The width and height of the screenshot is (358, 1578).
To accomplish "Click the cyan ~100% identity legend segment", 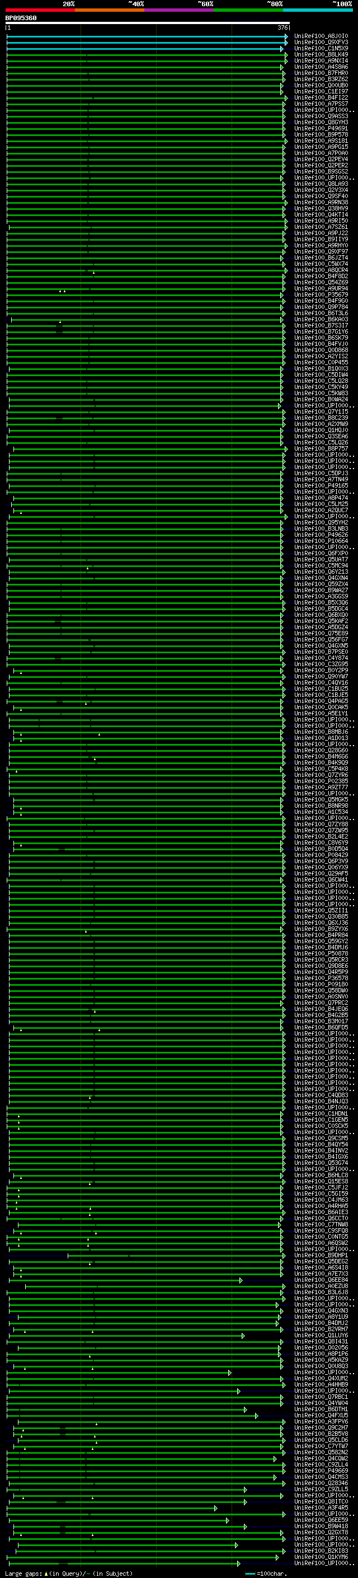I will coord(318,10).
